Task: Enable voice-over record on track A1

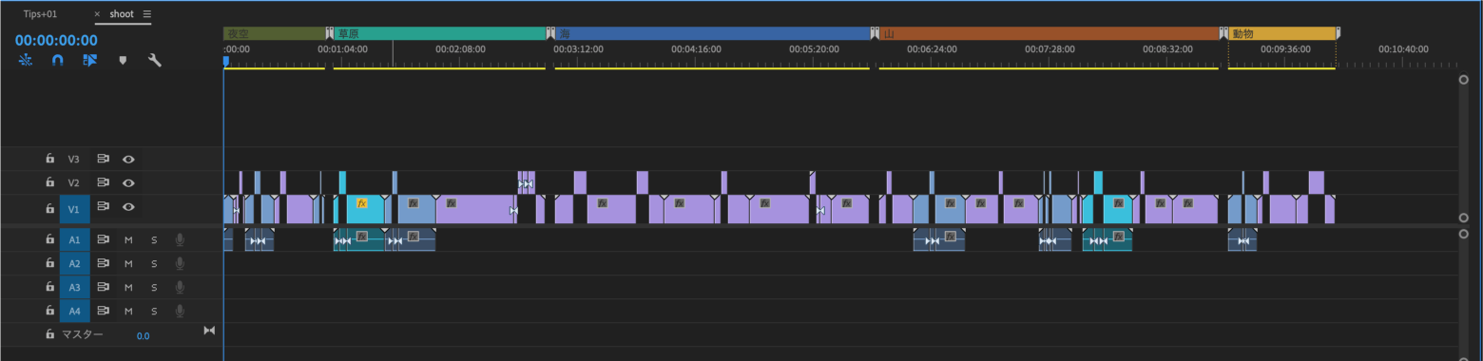Action: [180, 239]
